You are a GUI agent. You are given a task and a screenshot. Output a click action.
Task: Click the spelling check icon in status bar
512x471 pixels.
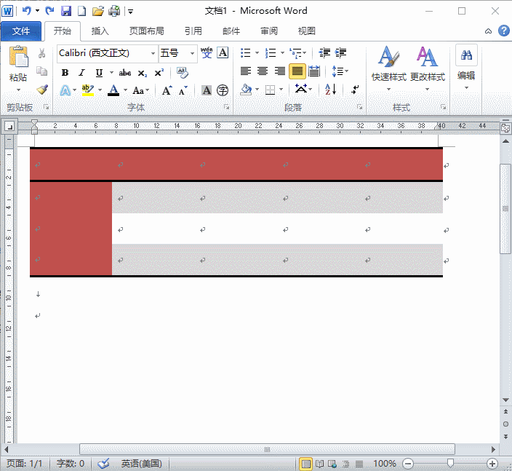[104, 464]
